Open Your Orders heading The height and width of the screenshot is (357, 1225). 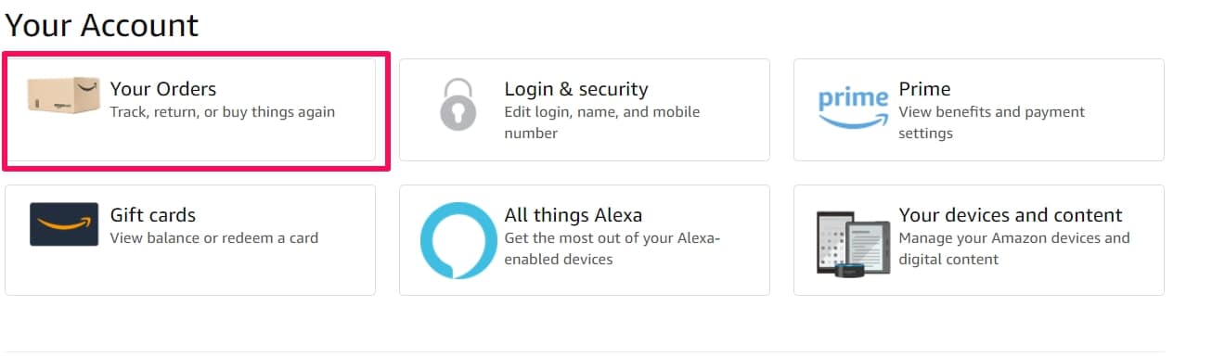point(163,89)
